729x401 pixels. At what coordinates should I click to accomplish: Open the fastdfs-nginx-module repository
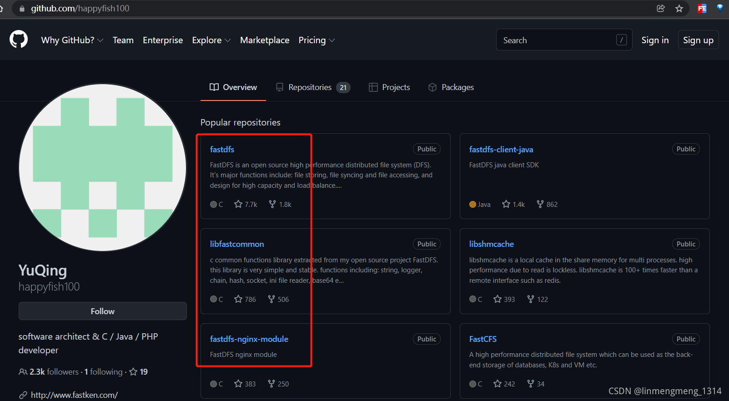[x=249, y=339]
